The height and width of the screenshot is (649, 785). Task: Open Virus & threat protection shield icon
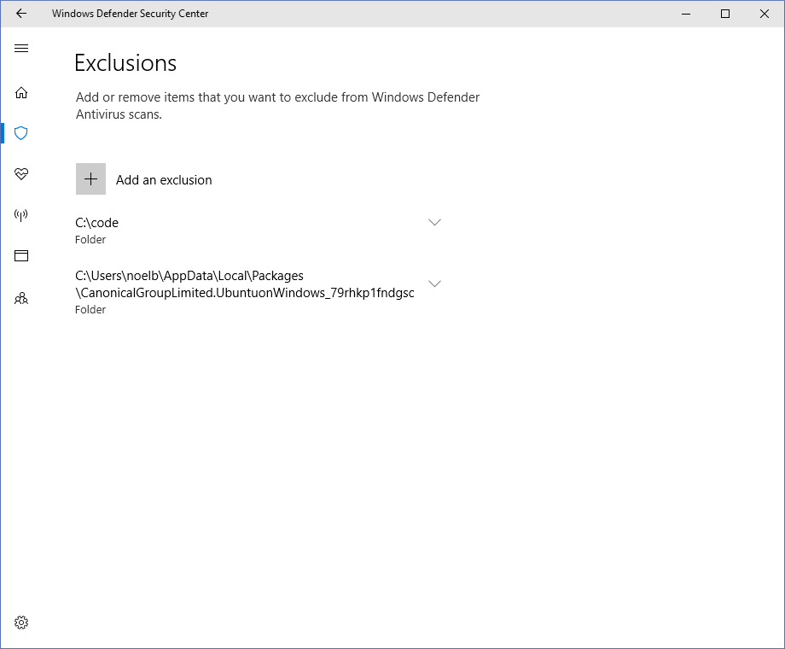(x=21, y=133)
